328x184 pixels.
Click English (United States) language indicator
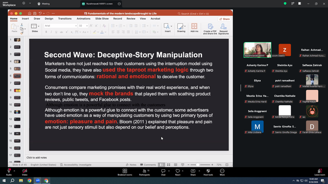[x=43, y=165]
